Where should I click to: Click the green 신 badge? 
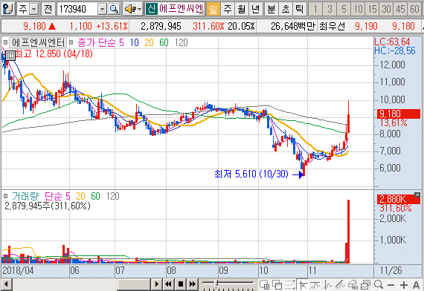(x=151, y=9)
